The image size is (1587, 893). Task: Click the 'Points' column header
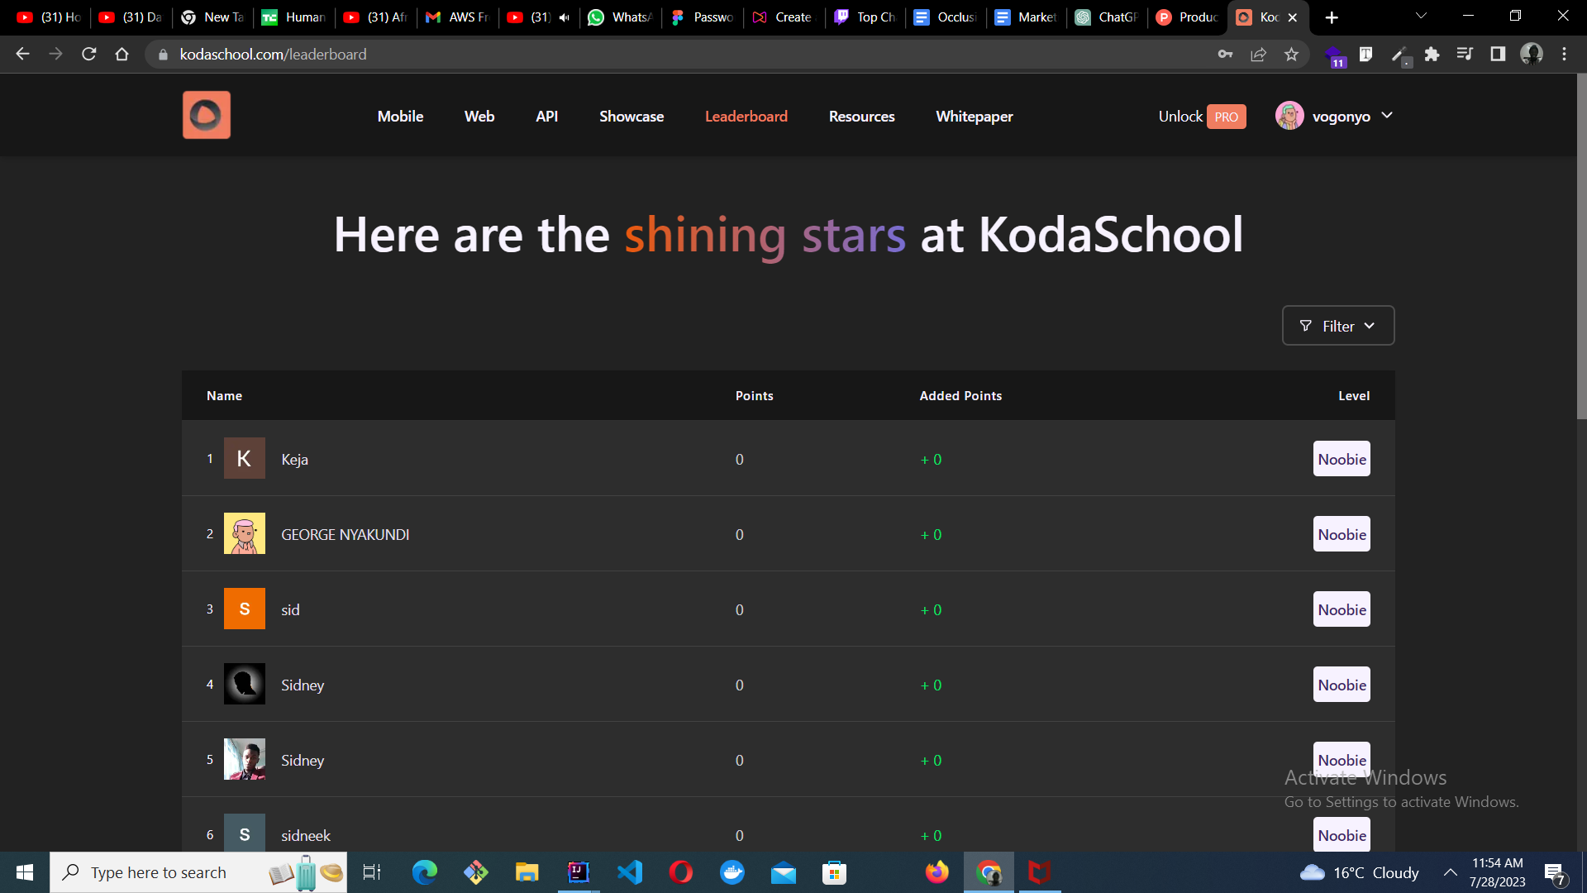[x=755, y=396]
